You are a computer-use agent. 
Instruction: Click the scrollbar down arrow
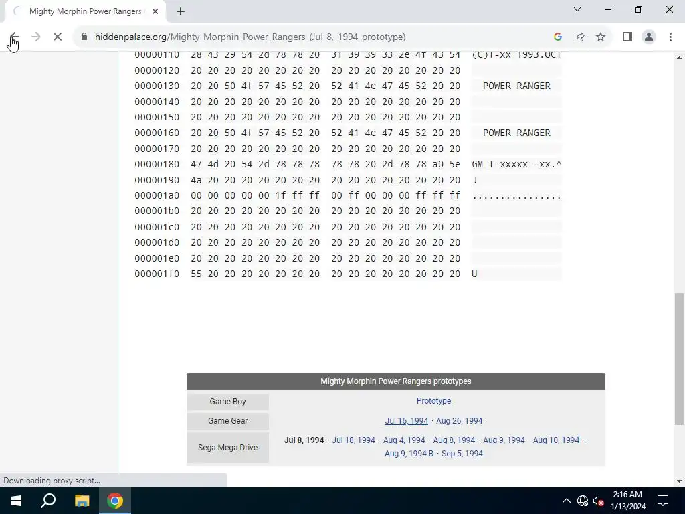[x=679, y=481]
